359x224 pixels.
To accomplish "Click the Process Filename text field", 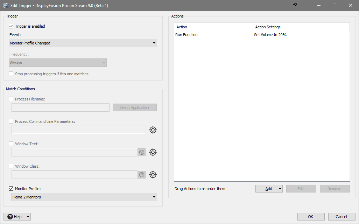I will point(61,107).
